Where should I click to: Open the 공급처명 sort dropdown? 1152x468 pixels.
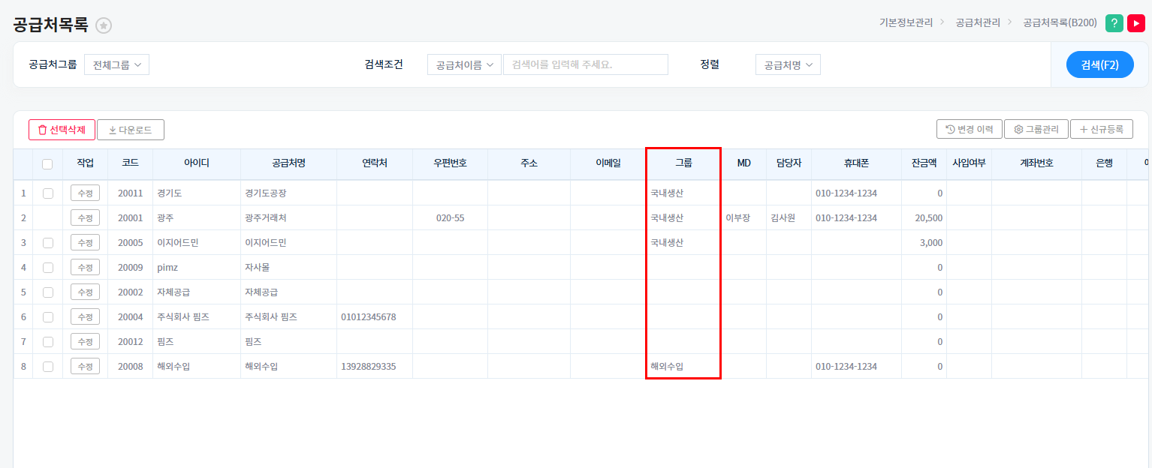[788, 64]
